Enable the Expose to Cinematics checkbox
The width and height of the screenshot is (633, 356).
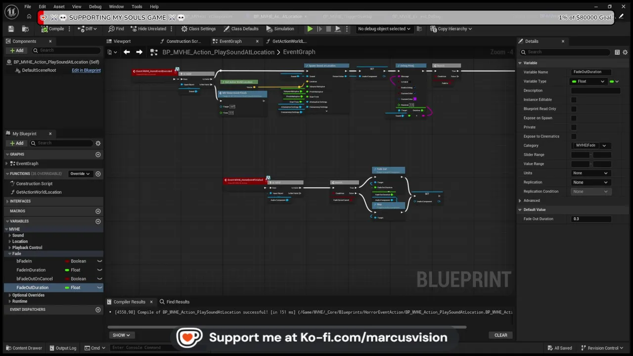click(x=574, y=136)
